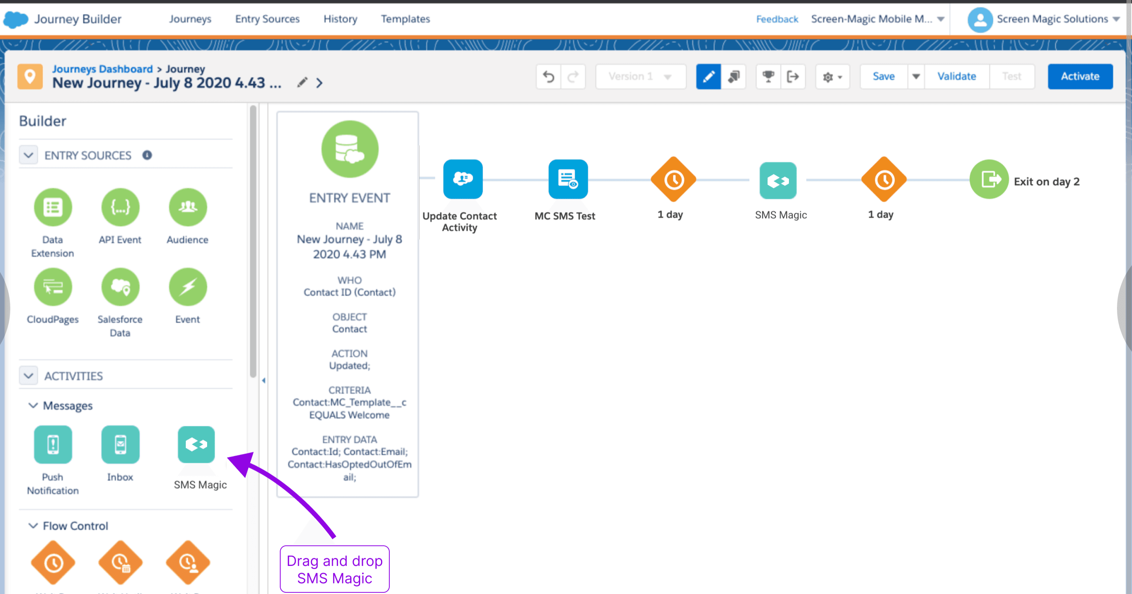Select the Push Notification activity icon
1132x594 pixels.
point(53,444)
